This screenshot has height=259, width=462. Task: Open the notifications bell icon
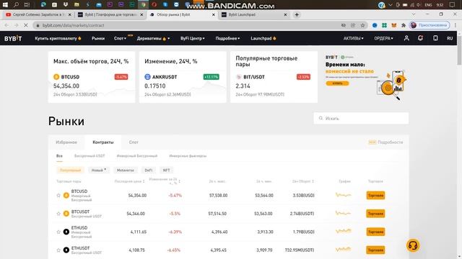click(x=420, y=38)
